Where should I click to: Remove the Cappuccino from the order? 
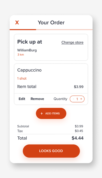[x=37, y=99]
